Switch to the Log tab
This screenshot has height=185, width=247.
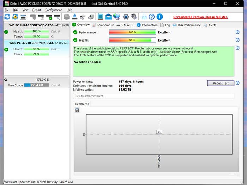(x=165, y=25)
